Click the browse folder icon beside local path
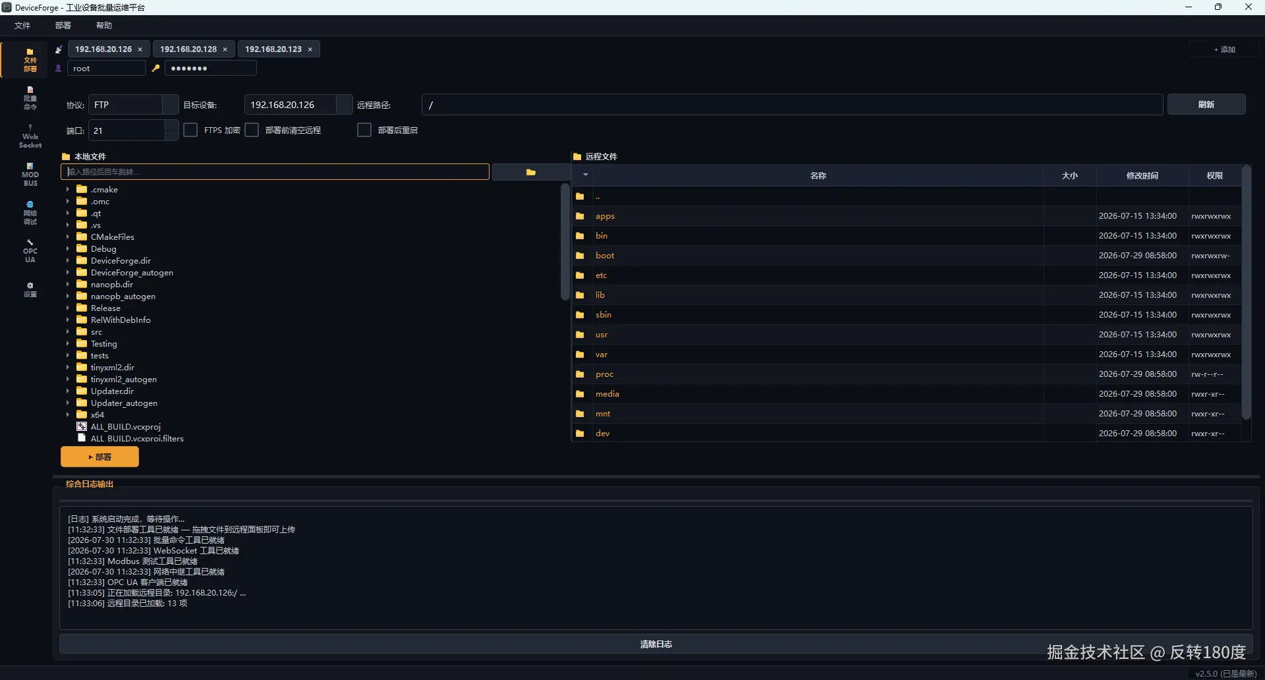The image size is (1265, 680). click(x=530, y=172)
